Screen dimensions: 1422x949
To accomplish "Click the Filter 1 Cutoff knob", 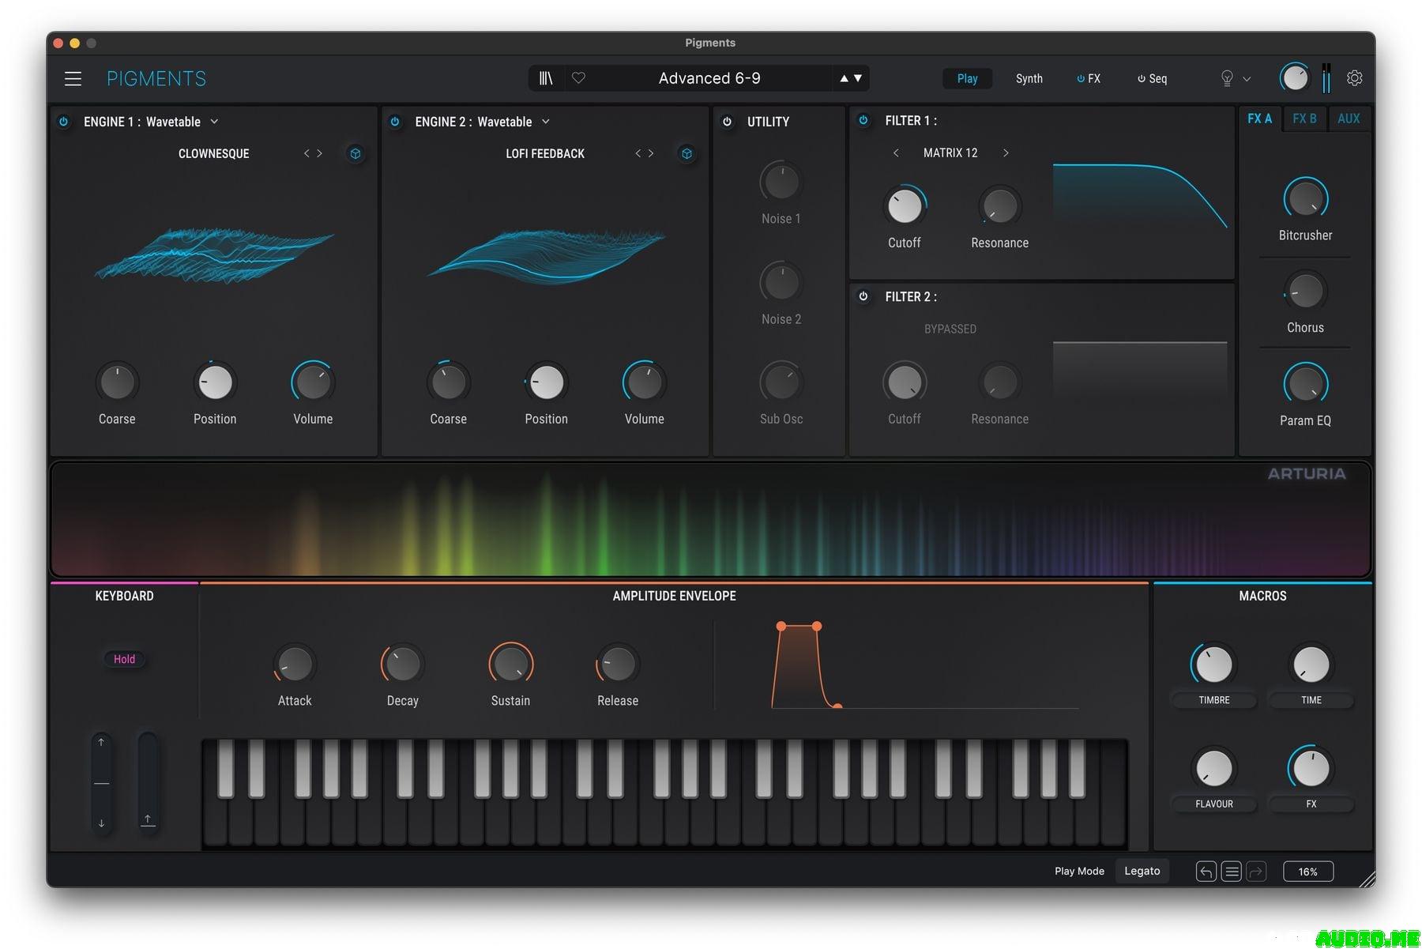I will pyautogui.click(x=905, y=206).
